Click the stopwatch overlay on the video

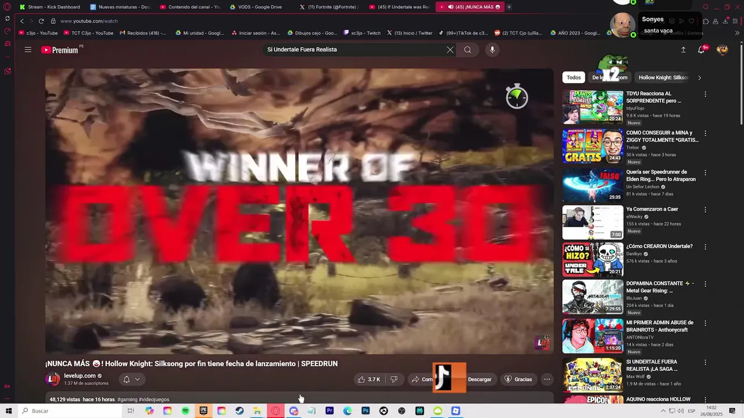coord(517,96)
